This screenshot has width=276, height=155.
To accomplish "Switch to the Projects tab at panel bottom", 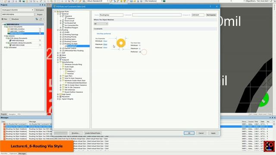I will (x=4, y=114).
